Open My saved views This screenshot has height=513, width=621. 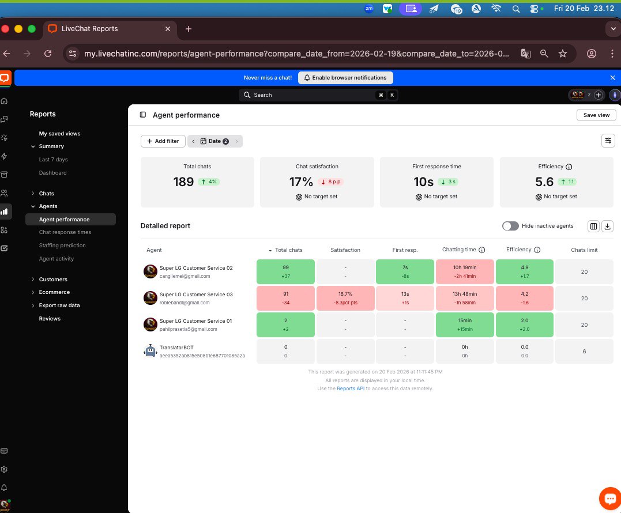59,134
